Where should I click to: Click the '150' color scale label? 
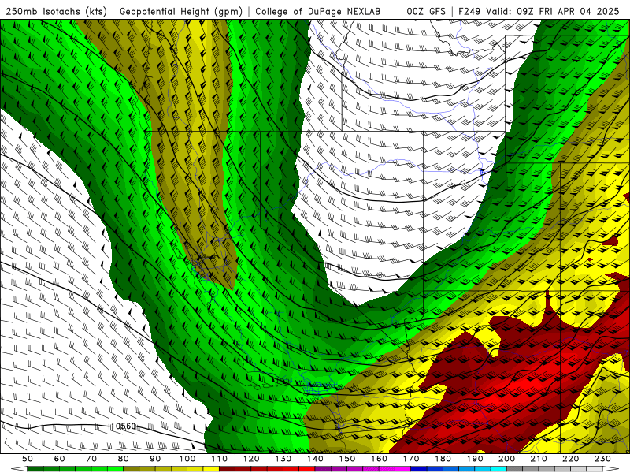coord(347,459)
